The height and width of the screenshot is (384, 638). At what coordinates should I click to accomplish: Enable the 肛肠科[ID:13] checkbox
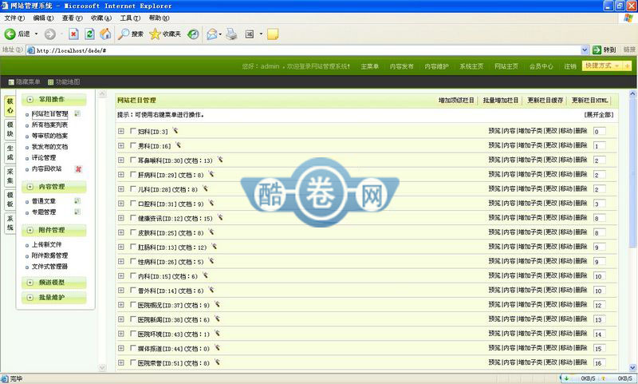tap(132, 247)
